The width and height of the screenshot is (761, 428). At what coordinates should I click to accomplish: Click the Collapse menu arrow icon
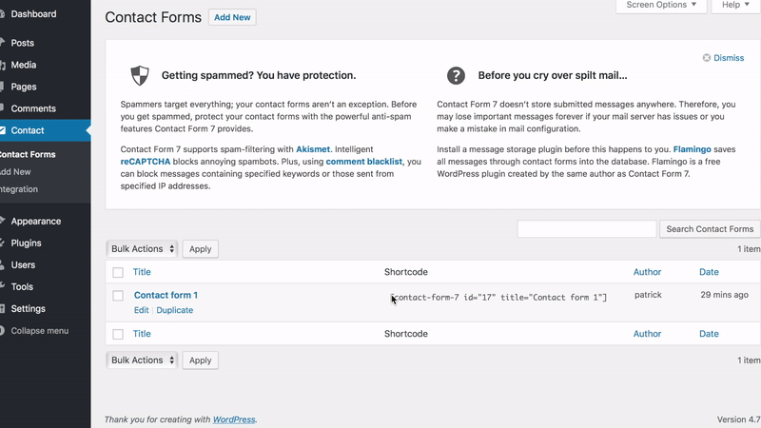tap(2, 330)
